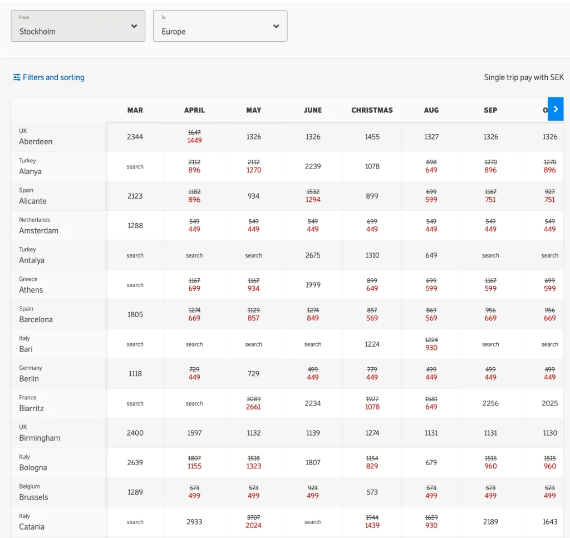Click Aberdeen April discounted price 1449
This screenshot has height=538, width=570.
[194, 141]
